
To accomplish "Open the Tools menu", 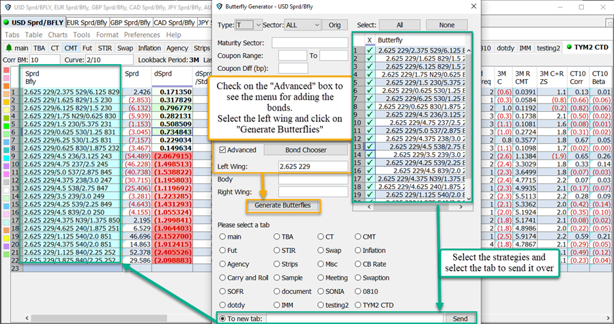I will pos(81,35).
